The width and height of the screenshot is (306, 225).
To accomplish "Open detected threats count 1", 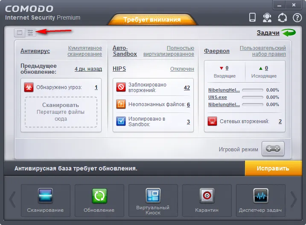I will pyautogui.click(x=96, y=87).
